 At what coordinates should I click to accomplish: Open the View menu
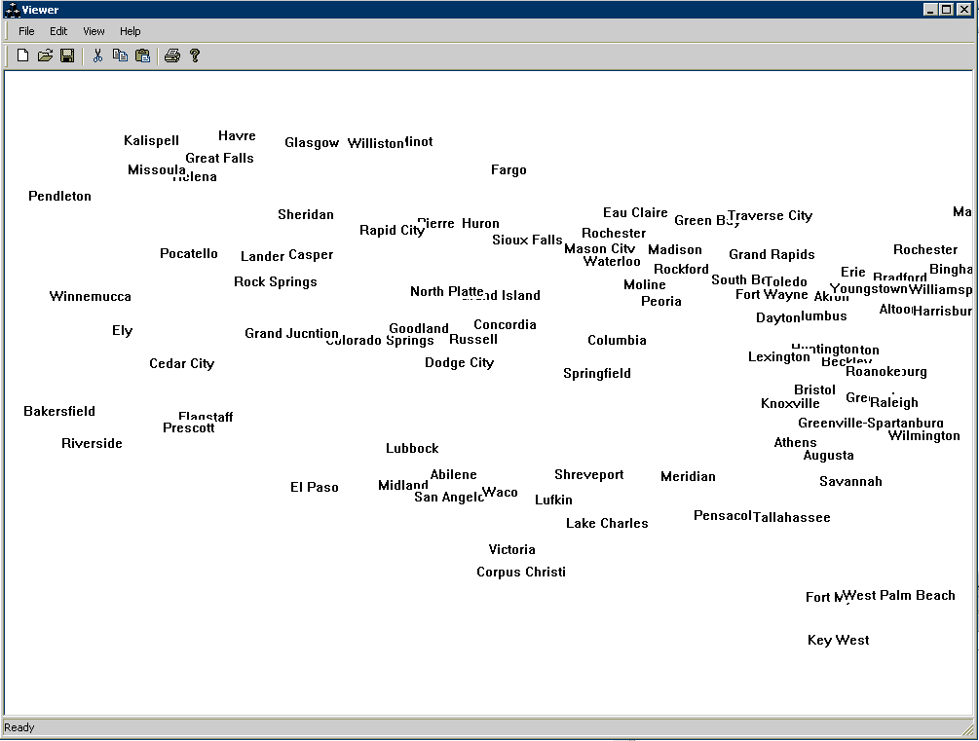[x=93, y=31]
